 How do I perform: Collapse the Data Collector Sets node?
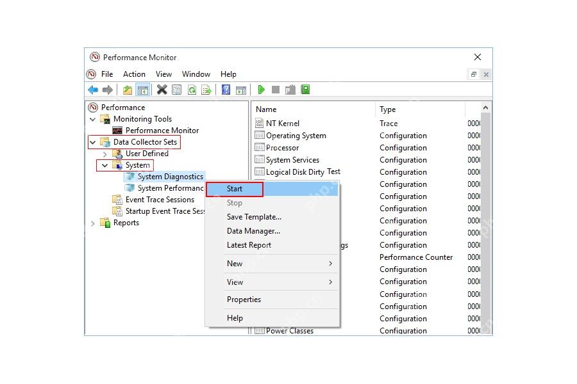93,142
